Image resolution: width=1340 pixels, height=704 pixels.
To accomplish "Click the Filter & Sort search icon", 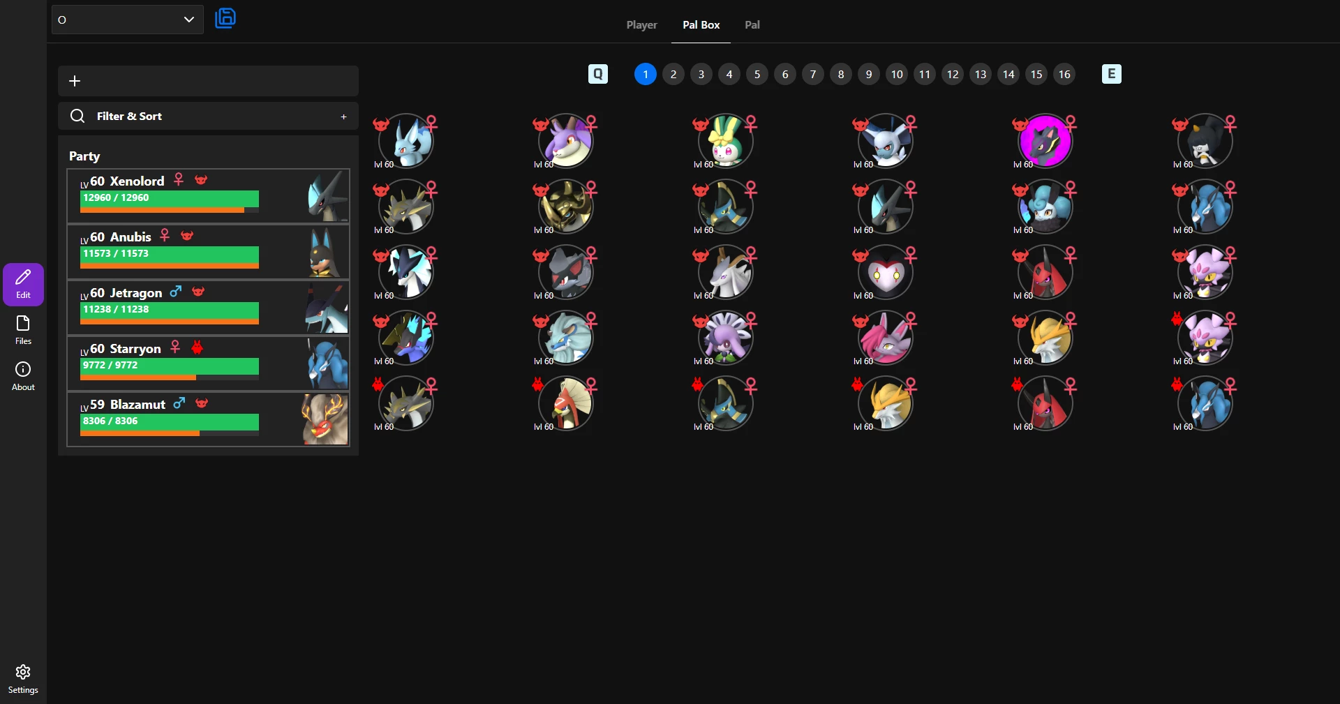I will 77,116.
